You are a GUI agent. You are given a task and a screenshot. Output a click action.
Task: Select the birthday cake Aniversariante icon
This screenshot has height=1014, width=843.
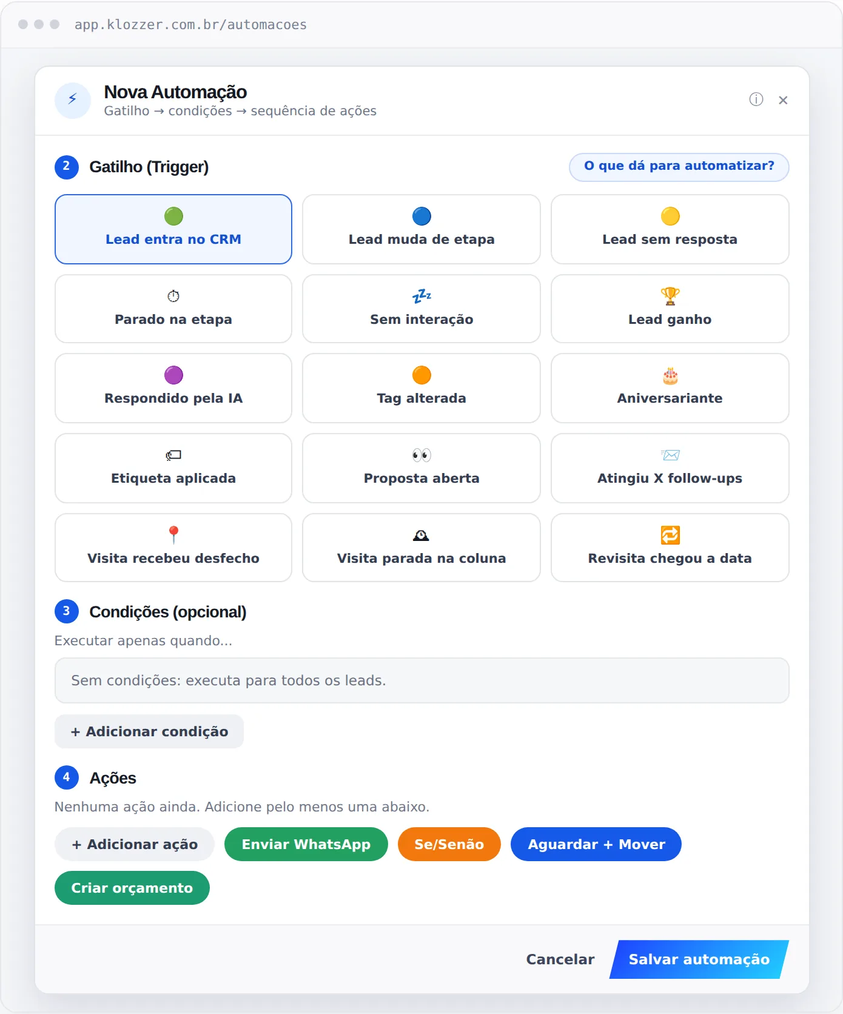(670, 375)
